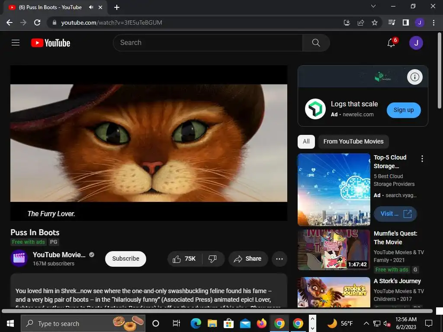Open the YouTube hamburger guide menu
The height and width of the screenshot is (332, 443).
[16, 43]
